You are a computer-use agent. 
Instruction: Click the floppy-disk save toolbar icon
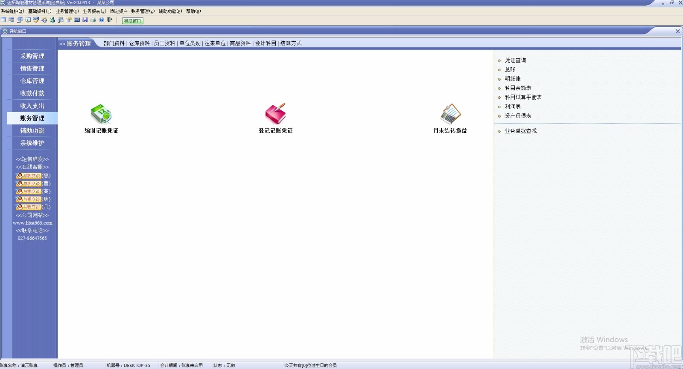(85, 20)
